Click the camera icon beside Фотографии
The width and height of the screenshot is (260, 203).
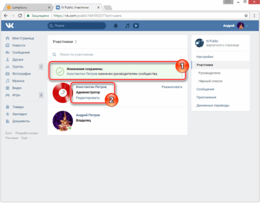(x=7, y=74)
